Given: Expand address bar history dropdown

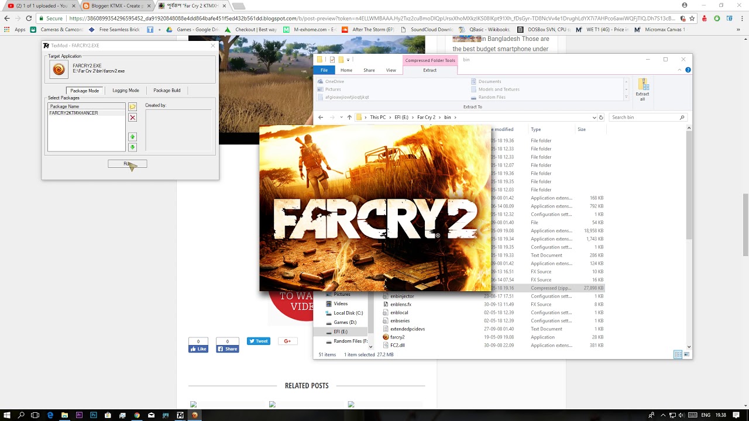Looking at the screenshot, I should [x=595, y=117].
